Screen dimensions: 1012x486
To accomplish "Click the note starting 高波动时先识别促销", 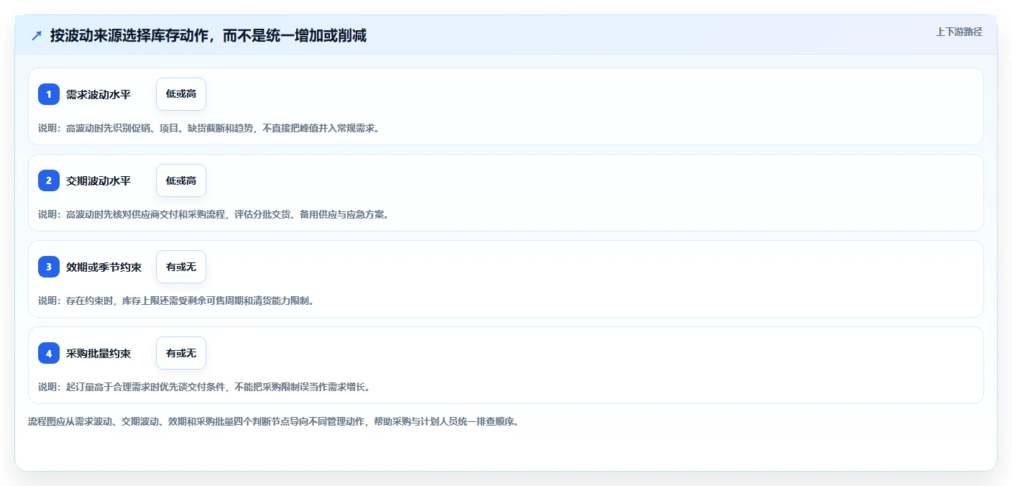I will 208,128.
